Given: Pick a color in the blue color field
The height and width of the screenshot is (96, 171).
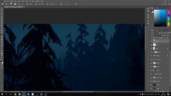Looking at the screenshot, I should pyautogui.click(x=160, y=18).
